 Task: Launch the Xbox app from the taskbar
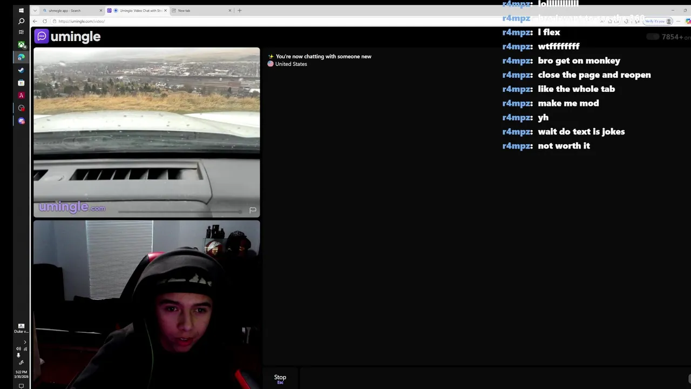21,44
